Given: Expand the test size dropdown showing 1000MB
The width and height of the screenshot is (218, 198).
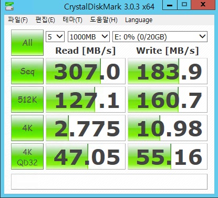Looking at the screenshot, I should (x=89, y=37).
